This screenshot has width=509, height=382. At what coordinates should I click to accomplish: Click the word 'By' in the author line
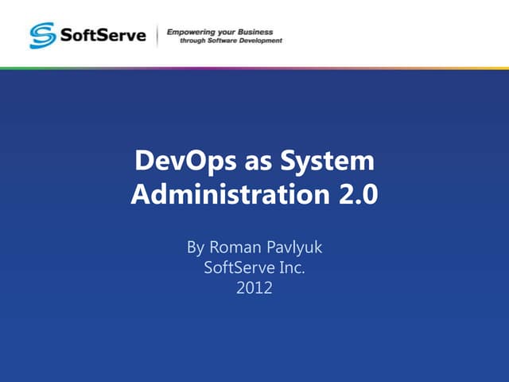[x=196, y=248]
